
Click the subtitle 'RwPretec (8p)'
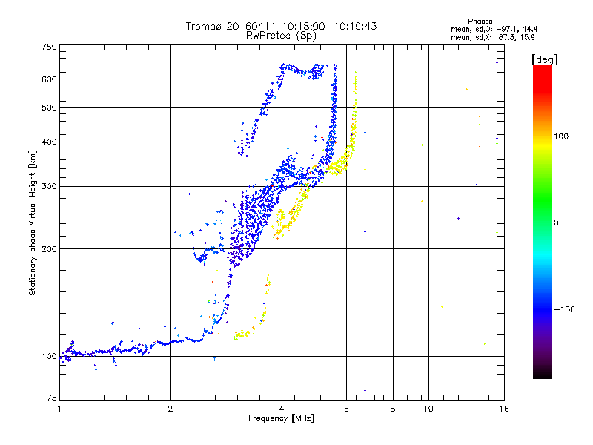click(281, 36)
